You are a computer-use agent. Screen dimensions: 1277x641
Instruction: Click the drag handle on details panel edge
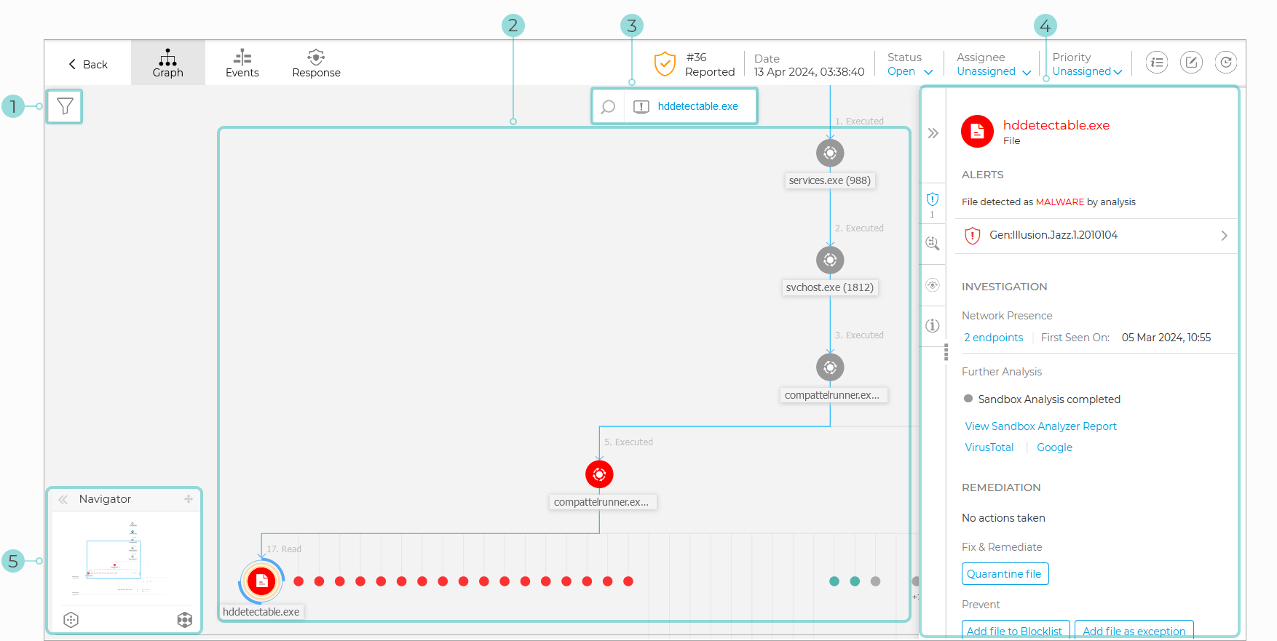[946, 353]
